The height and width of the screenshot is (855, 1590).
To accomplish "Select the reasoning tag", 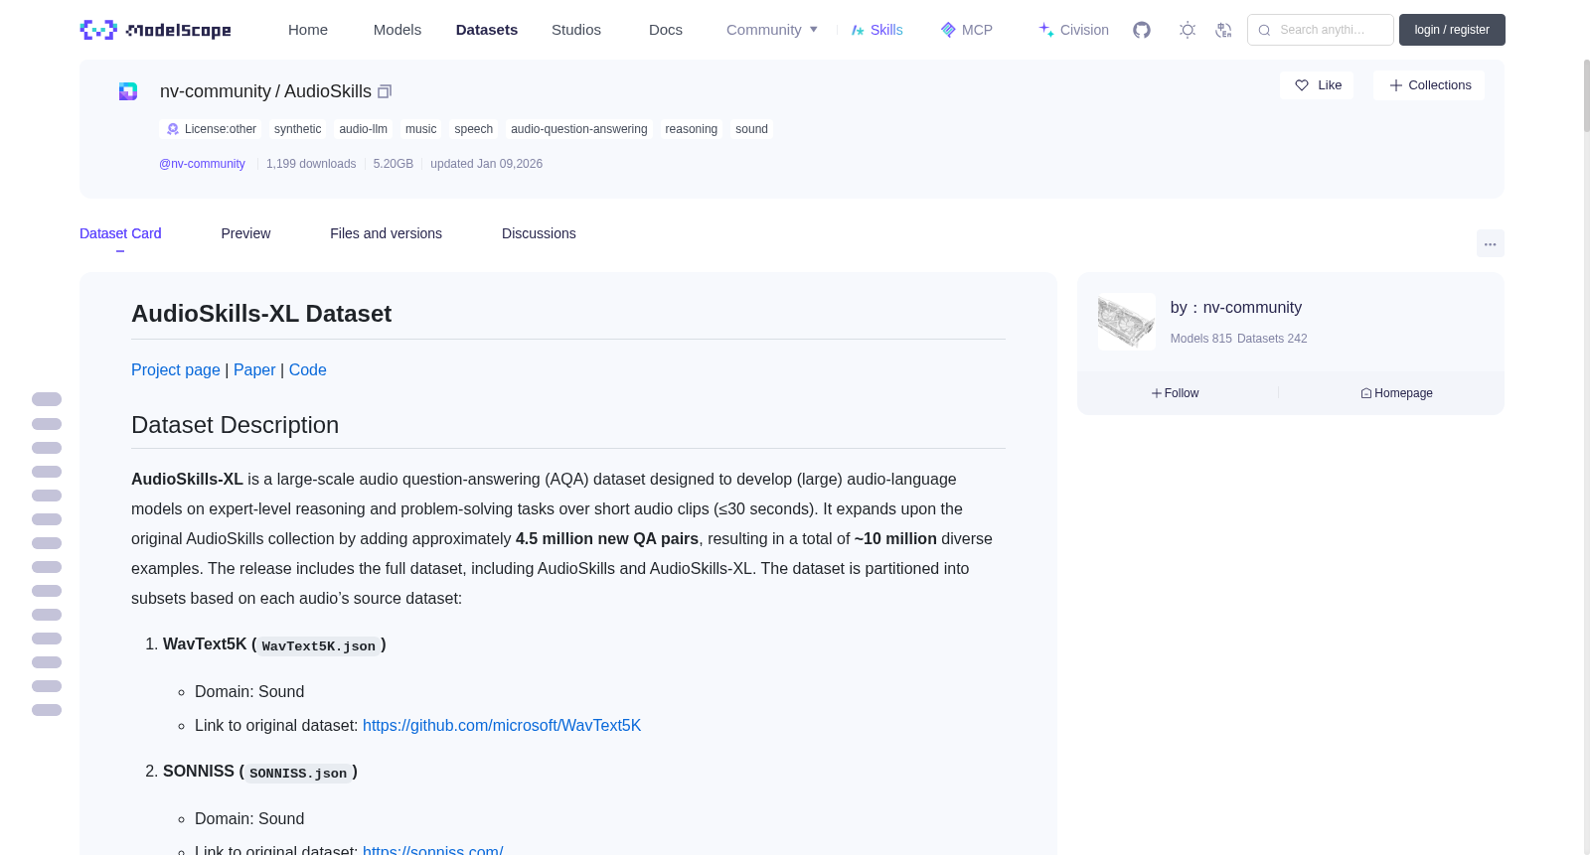I will tap(691, 129).
